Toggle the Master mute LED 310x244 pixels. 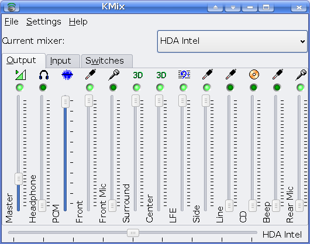20,88
